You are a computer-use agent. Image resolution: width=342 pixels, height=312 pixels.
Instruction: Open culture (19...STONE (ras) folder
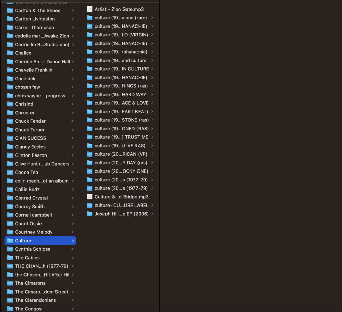point(120,120)
